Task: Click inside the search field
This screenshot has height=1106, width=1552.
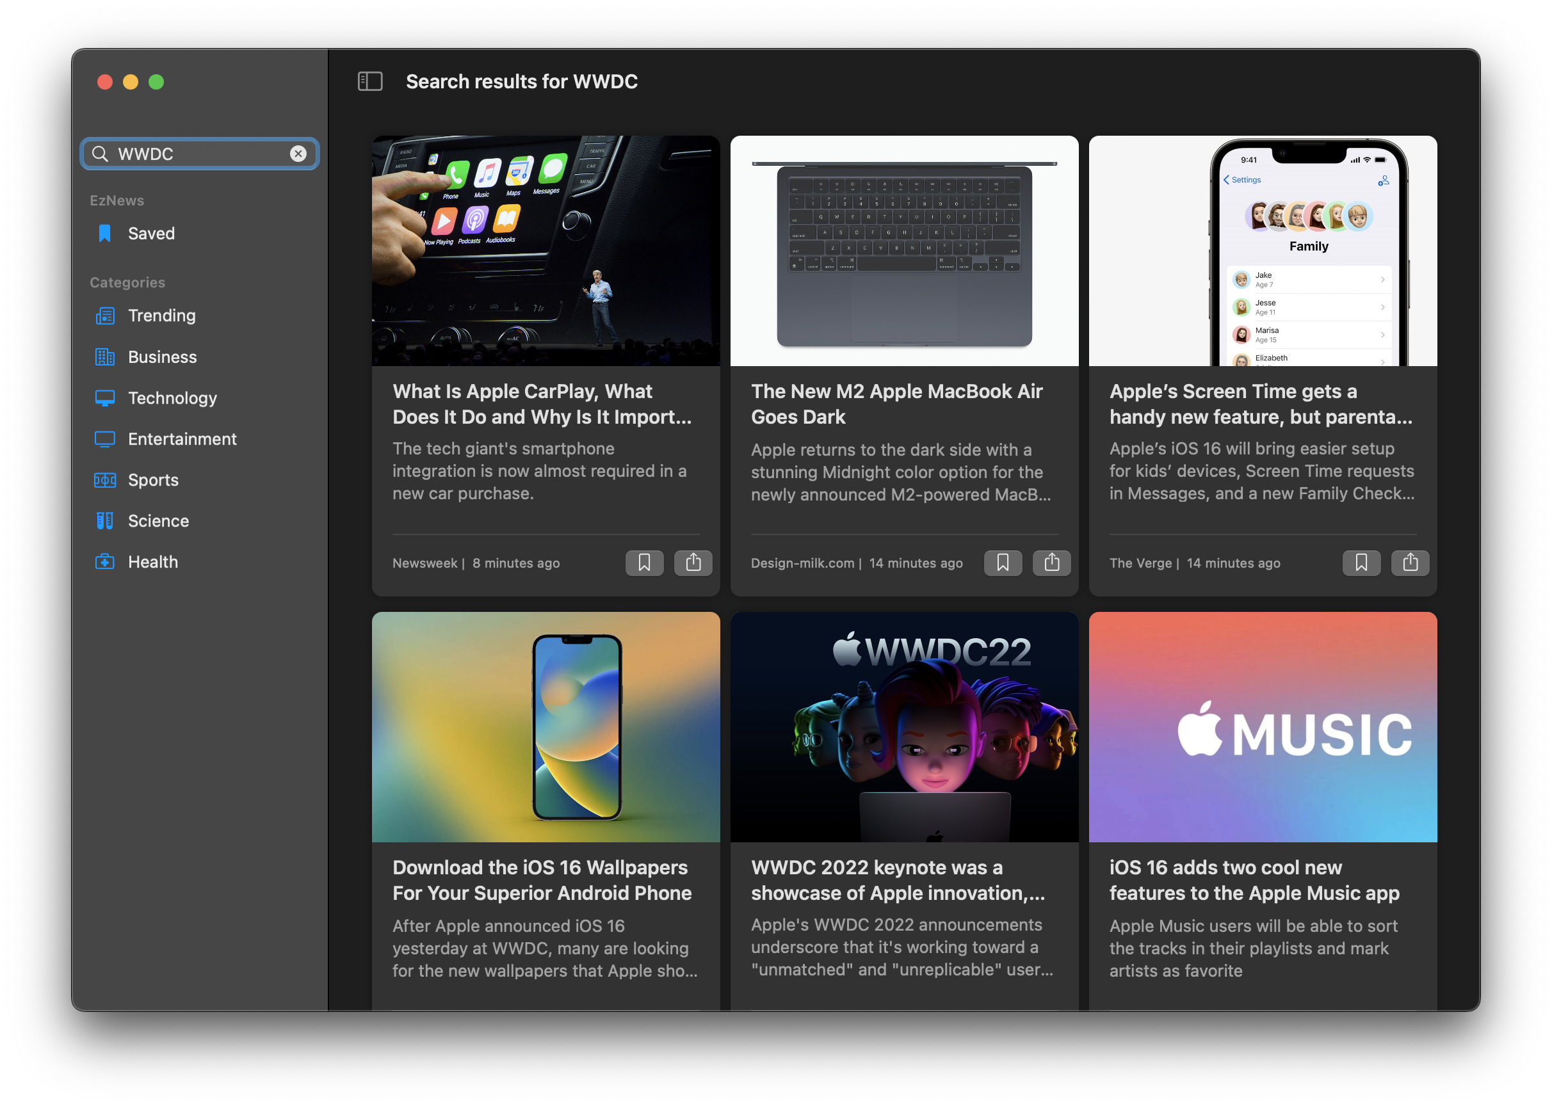Action: [198, 153]
